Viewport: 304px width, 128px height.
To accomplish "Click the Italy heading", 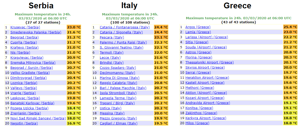I will click(x=129, y=5).
